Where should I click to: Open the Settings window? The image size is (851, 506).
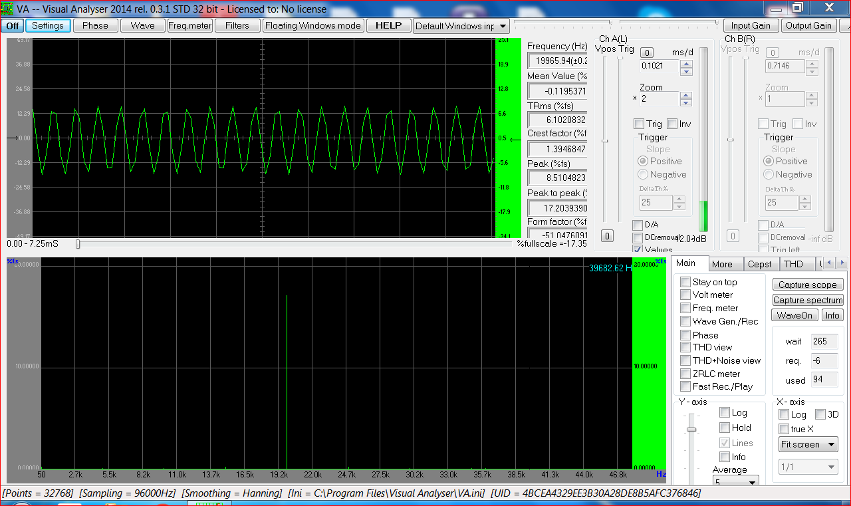pyautogui.click(x=48, y=26)
